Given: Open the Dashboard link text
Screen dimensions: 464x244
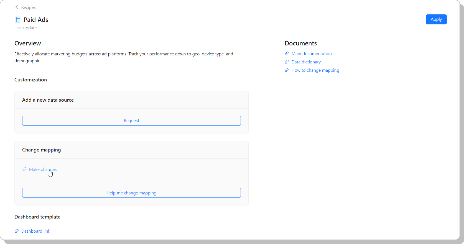Looking at the screenshot, I should point(36,231).
